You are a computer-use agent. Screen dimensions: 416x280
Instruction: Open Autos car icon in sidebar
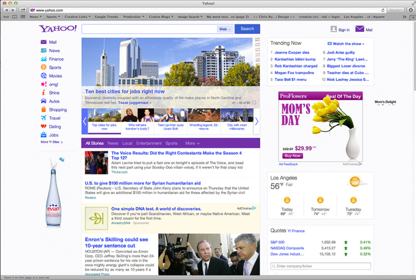43,101
